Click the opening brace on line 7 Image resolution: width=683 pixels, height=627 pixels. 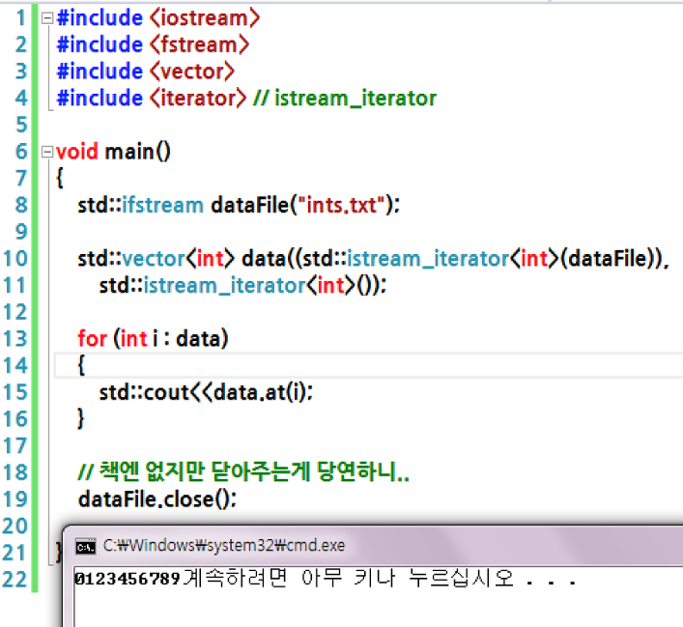click(x=60, y=179)
